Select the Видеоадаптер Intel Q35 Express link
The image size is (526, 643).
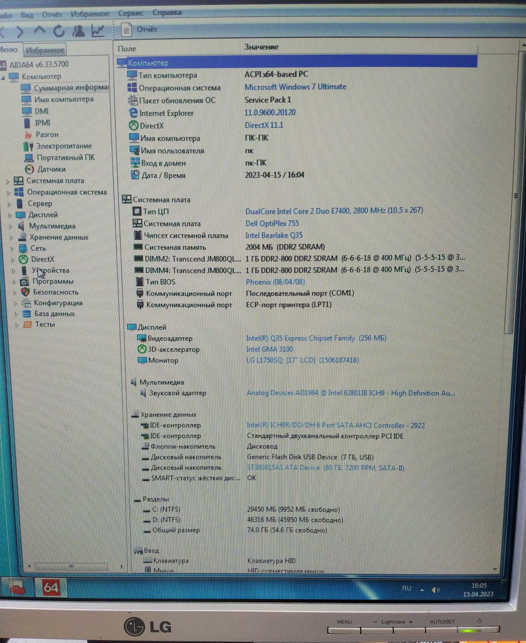click(x=316, y=338)
